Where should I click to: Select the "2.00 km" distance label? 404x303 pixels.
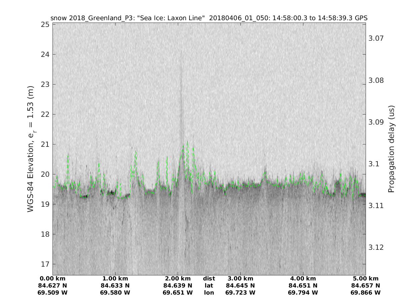178,279
